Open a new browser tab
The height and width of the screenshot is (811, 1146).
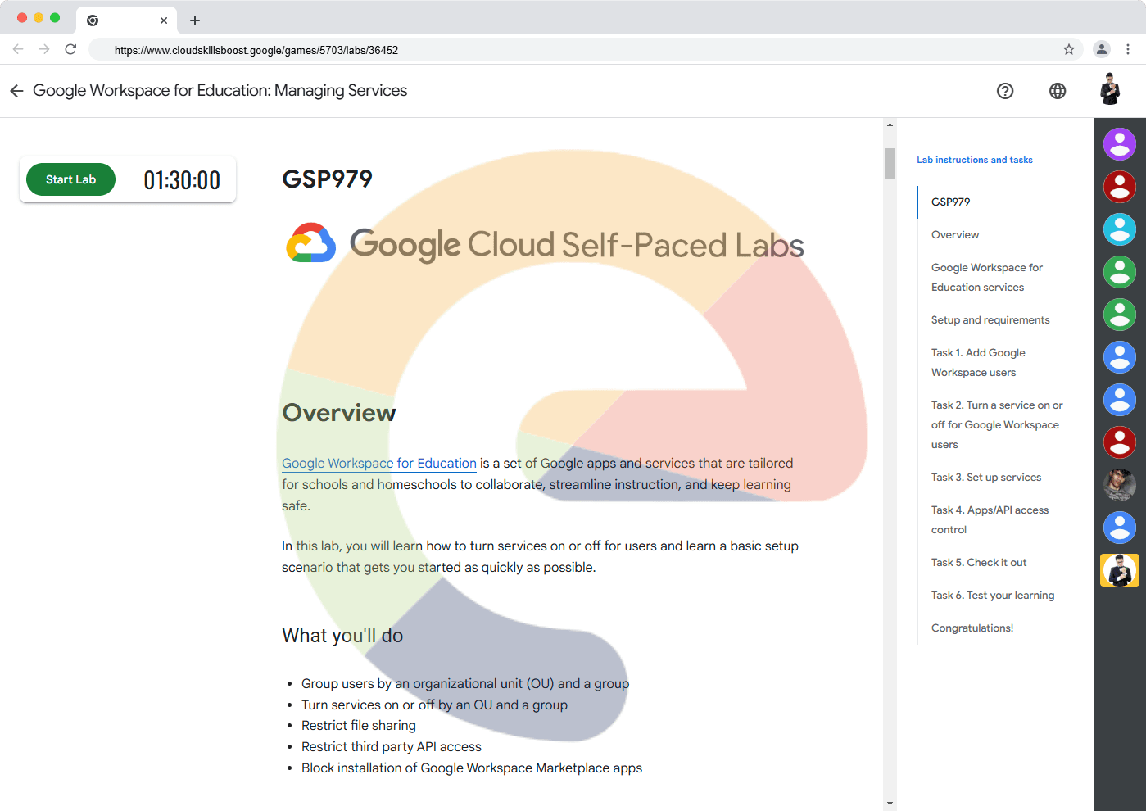tap(195, 20)
